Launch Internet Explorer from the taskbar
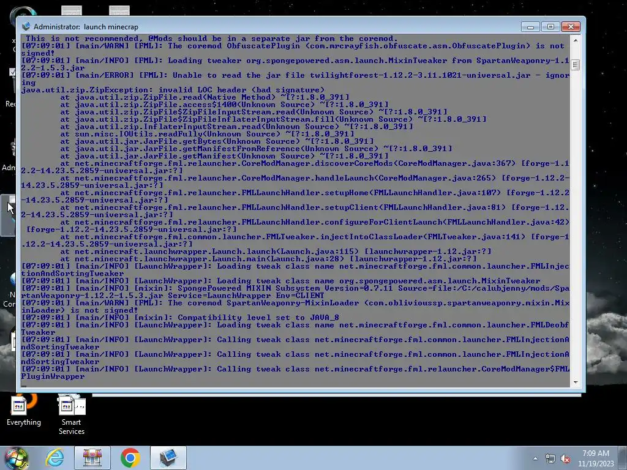The width and height of the screenshot is (627, 470). pos(54,458)
